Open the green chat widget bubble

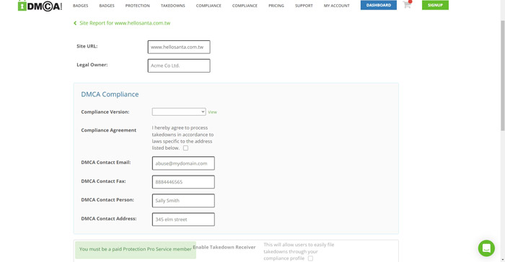click(x=486, y=248)
